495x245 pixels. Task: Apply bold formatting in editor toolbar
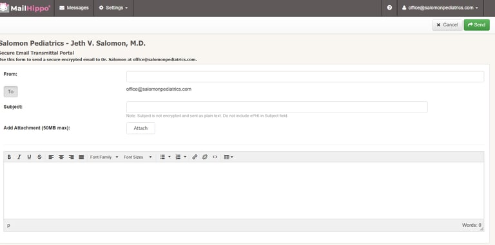click(9, 157)
